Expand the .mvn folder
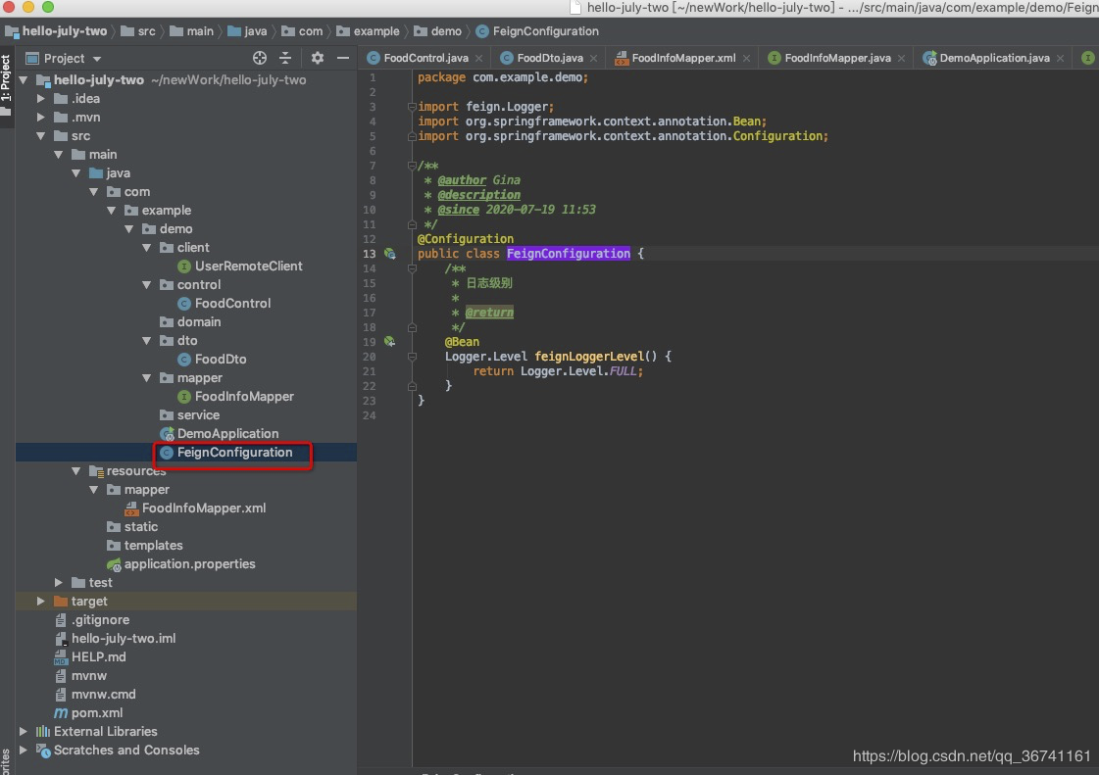 tap(40, 117)
